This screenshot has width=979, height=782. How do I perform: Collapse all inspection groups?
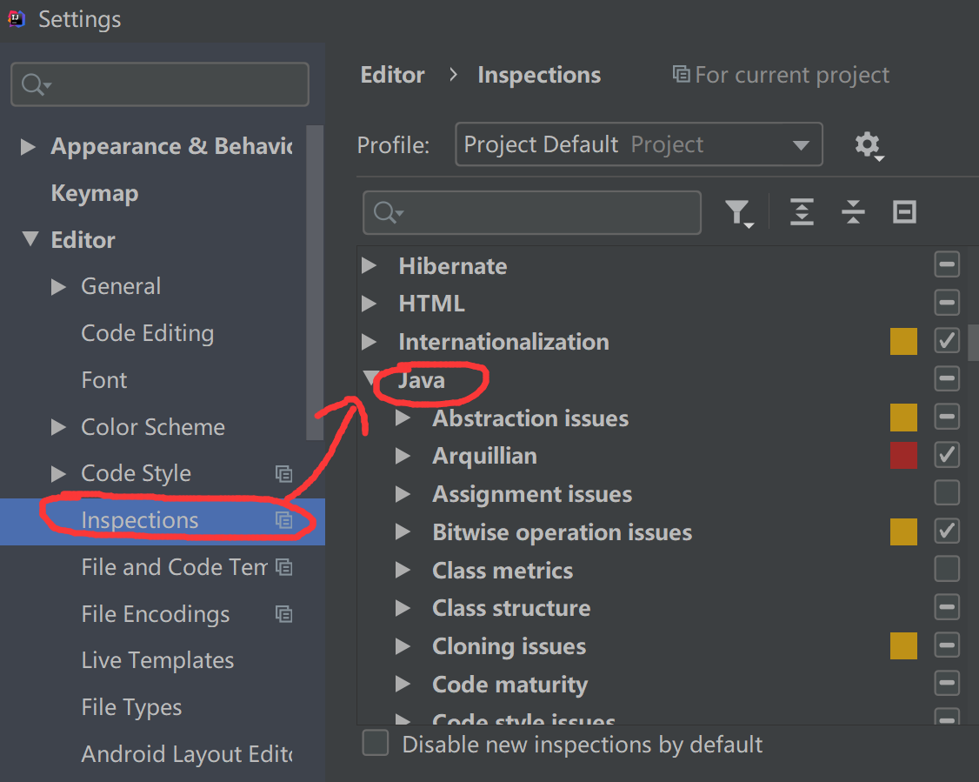tap(853, 211)
